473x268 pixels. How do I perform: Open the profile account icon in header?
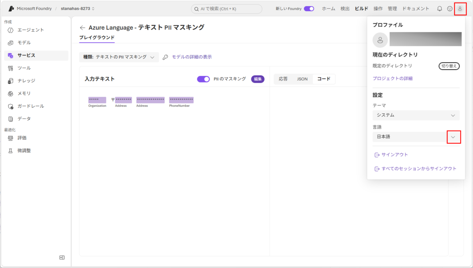[x=460, y=9]
